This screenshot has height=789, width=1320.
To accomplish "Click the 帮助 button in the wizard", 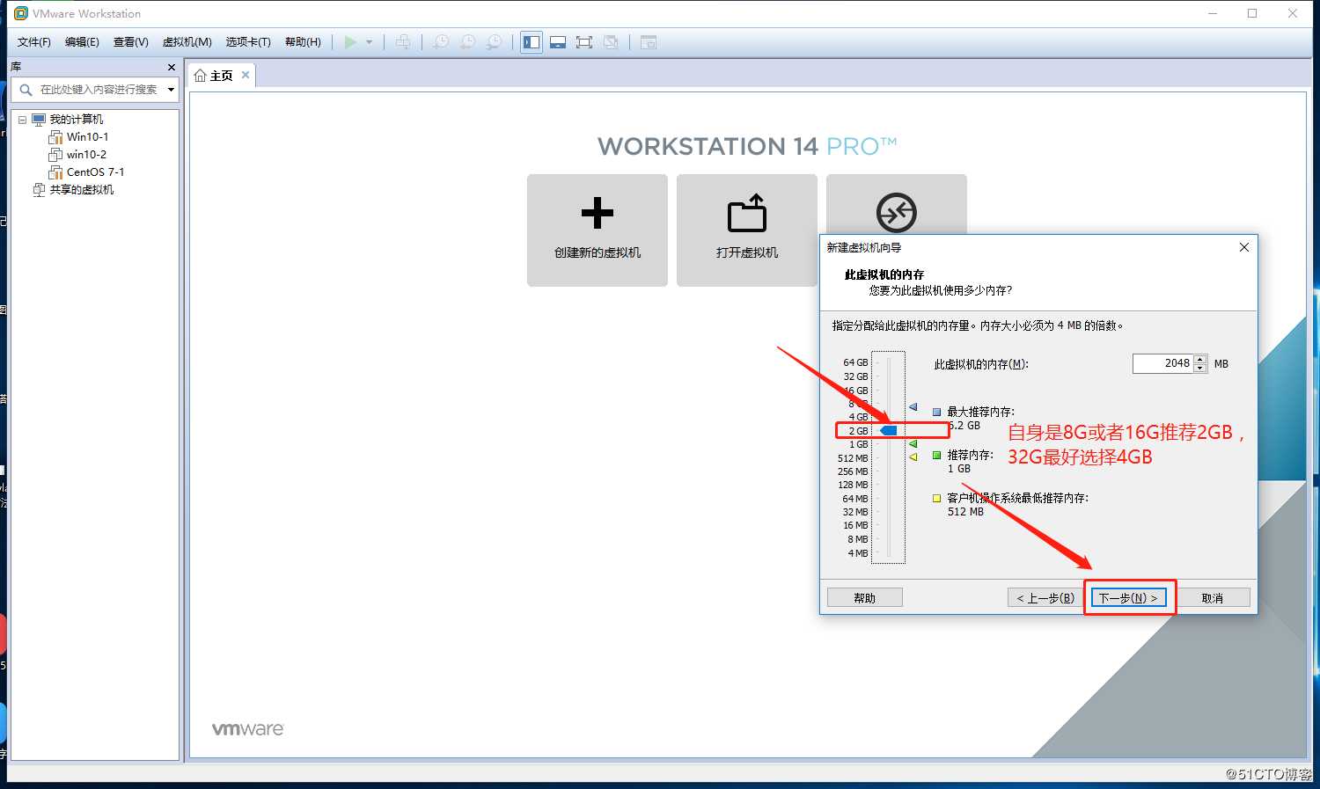I will click(865, 598).
